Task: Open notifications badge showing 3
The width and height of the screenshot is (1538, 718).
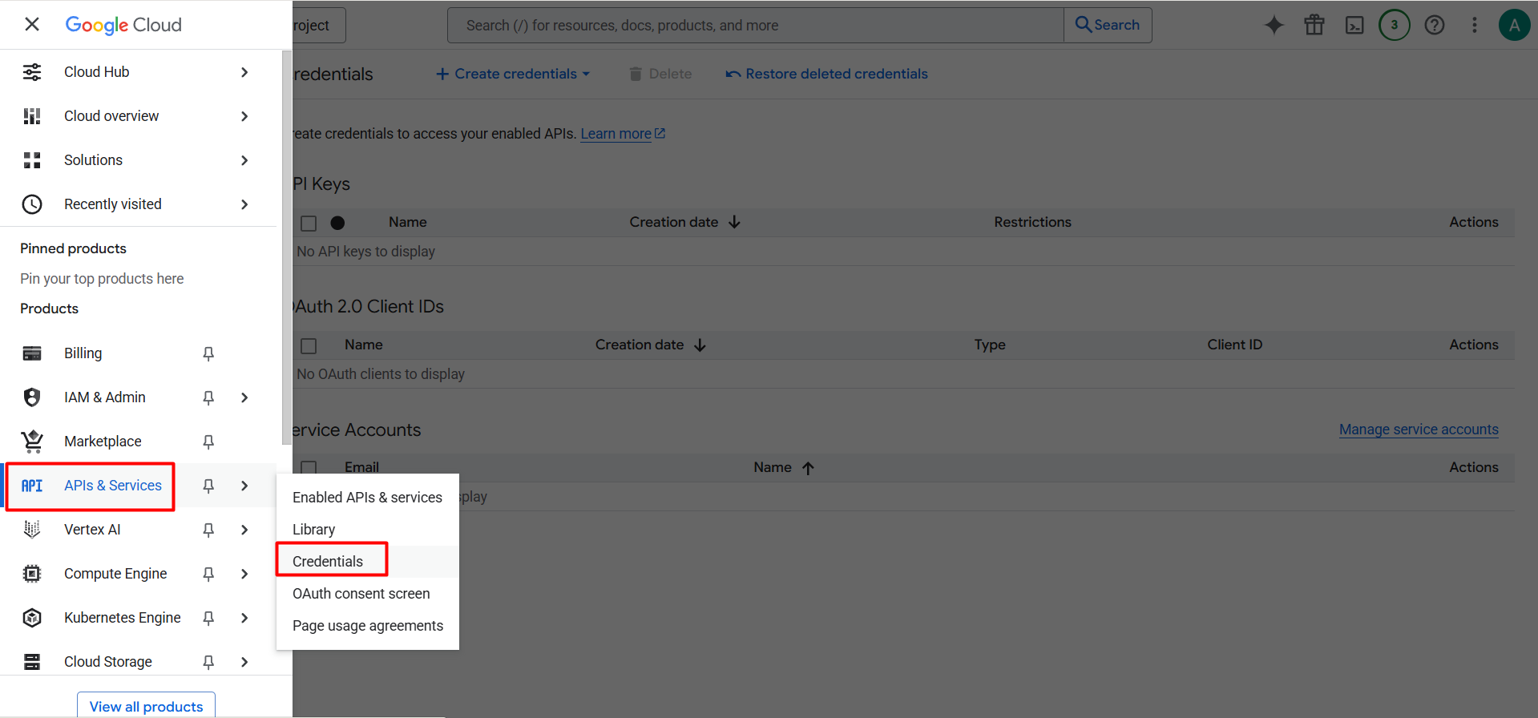Action: coord(1395,25)
